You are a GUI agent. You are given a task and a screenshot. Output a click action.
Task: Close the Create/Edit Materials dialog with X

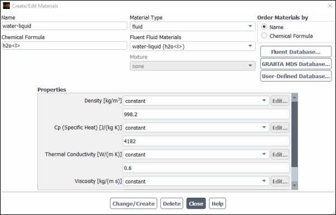(x=330, y=6)
